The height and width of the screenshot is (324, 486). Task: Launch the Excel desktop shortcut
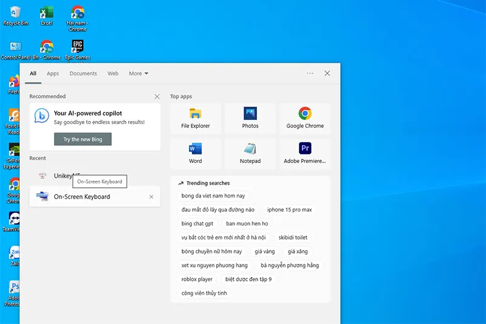(47, 16)
